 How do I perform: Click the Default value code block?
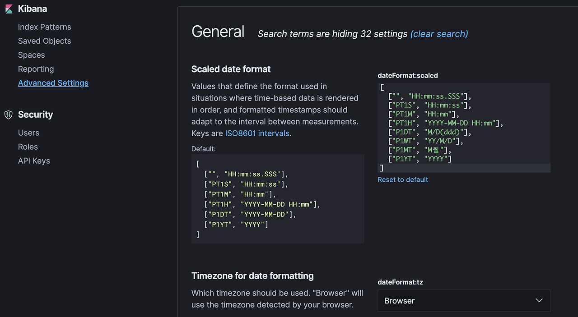coord(278,199)
